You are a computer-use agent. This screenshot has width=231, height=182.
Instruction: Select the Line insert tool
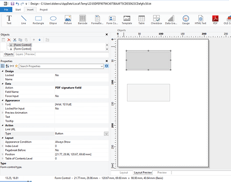click(x=23, y=20)
